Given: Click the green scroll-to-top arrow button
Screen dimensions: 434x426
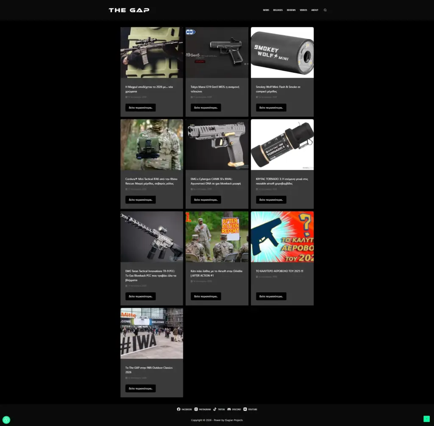Looking at the screenshot, I should 426,419.
